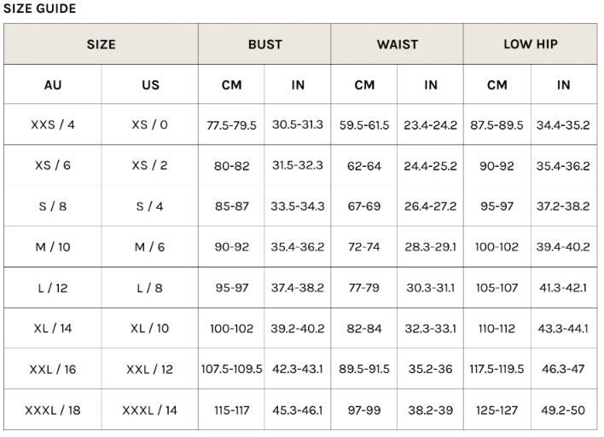Click the 45.3-46.1 bust inches value

[297, 411]
